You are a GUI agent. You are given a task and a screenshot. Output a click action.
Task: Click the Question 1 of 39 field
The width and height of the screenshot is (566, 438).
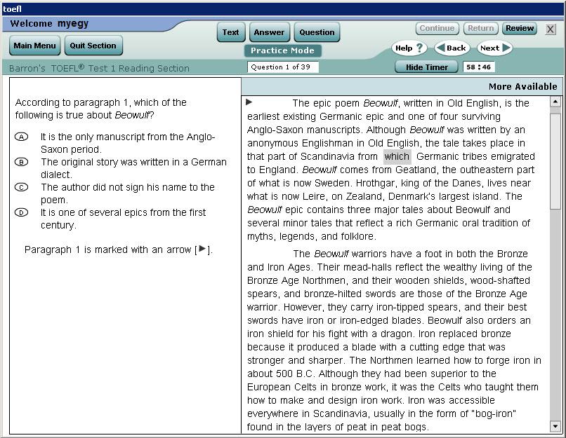(x=283, y=67)
